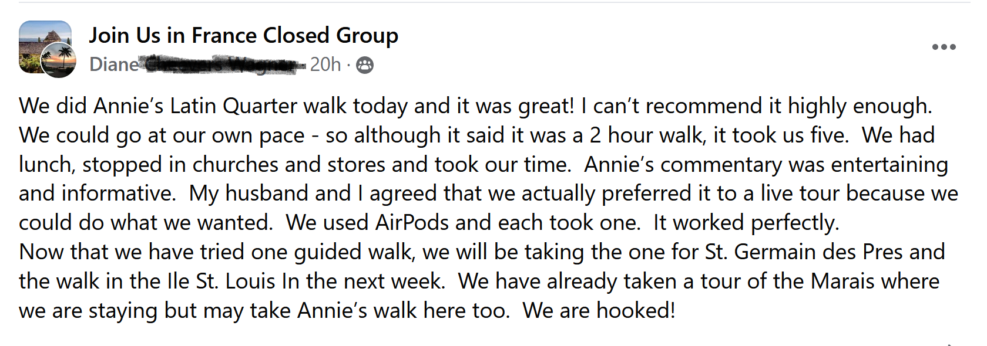Click the closing sentence We are hooked!
Viewport: 987px width, 346px height.
point(599,311)
